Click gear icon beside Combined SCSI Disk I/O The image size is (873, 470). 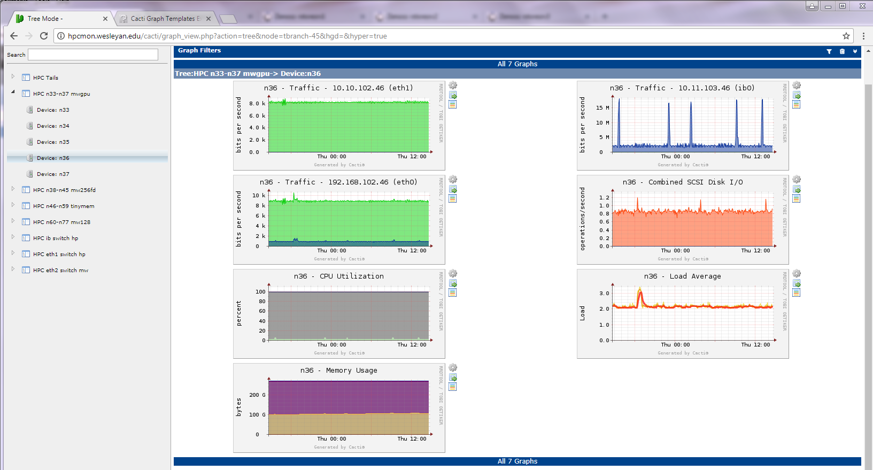point(797,180)
